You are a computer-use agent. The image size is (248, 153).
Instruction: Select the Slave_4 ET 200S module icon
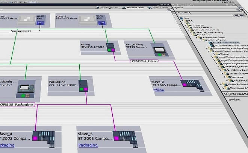pos(44,139)
